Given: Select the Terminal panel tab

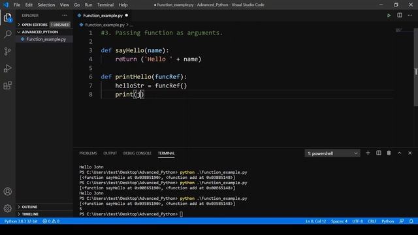Looking at the screenshot, I should pyautogui.click(x=166, y=153).
